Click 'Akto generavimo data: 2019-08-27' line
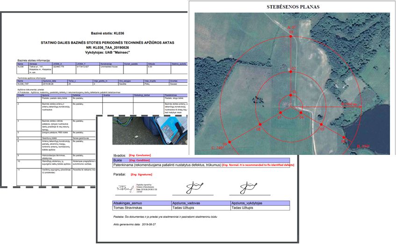The image size is (396, 244). click(x=135, y=224)
